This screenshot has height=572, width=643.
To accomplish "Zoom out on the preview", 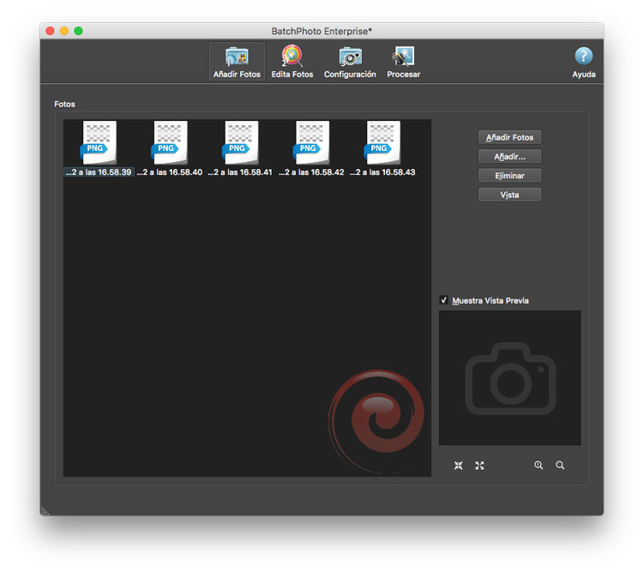I will [560, 466].
